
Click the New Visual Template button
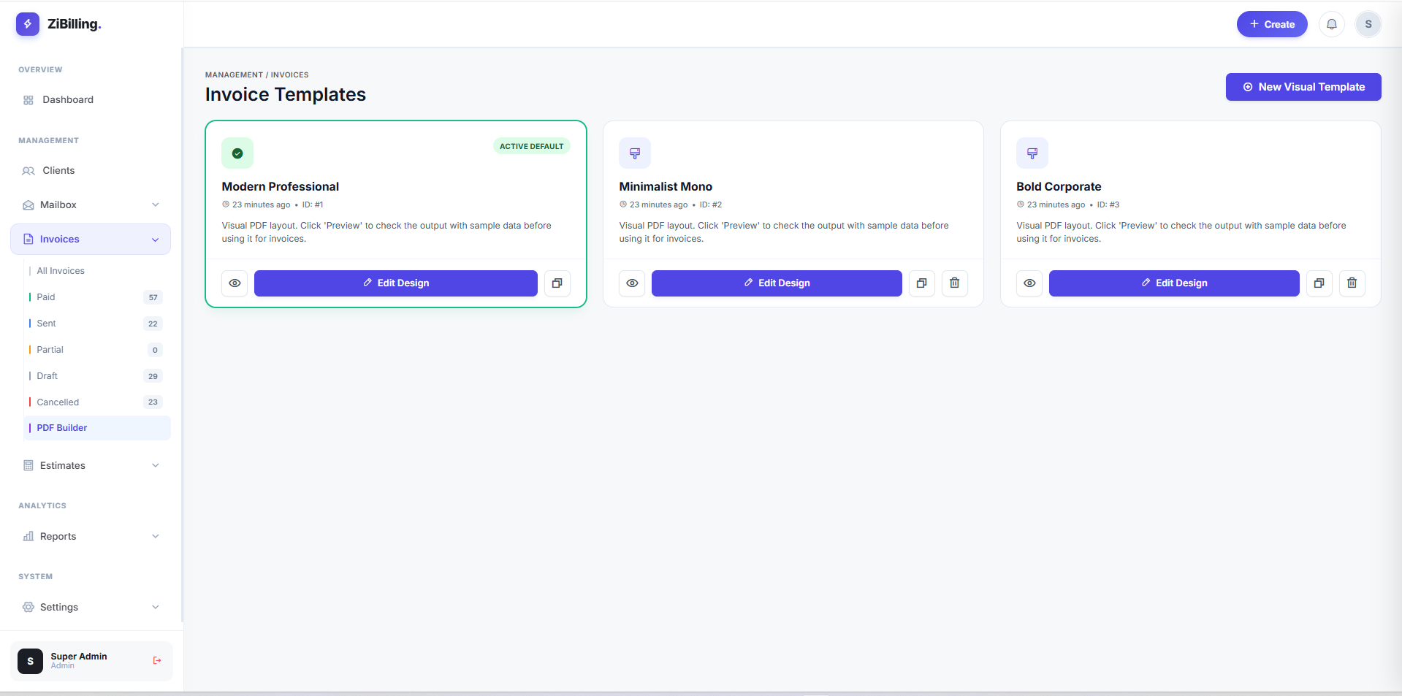click(1303, 87)
